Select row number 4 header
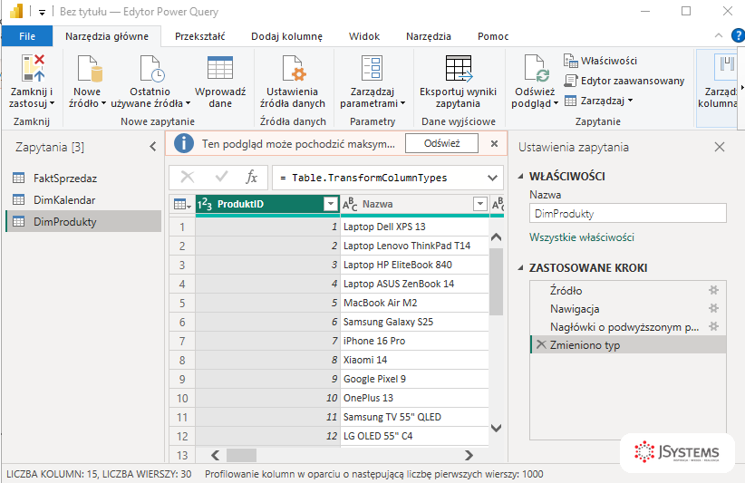 tap(182, 284)
